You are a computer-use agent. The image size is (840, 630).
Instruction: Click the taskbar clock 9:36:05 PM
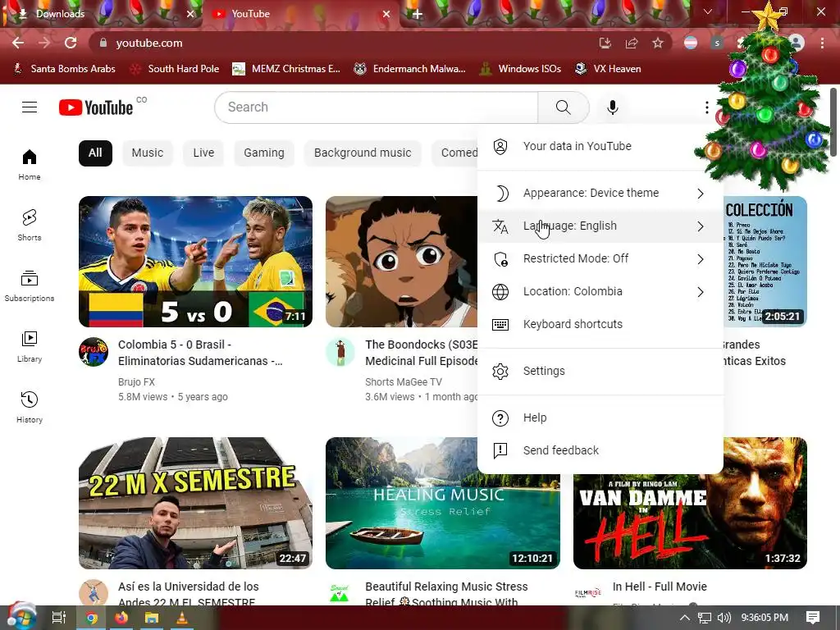[765, 618]
